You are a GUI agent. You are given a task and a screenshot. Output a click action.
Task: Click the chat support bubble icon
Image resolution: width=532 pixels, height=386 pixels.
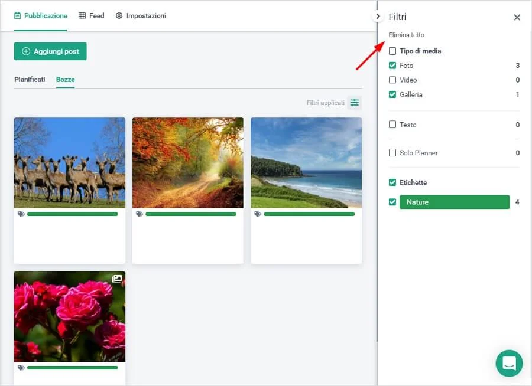coord(509,363)
